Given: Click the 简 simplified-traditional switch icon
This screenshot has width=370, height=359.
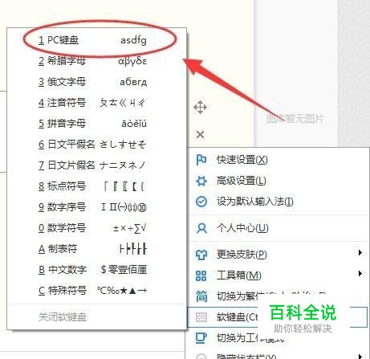Looking at the screenshot, I should (201, 296).
